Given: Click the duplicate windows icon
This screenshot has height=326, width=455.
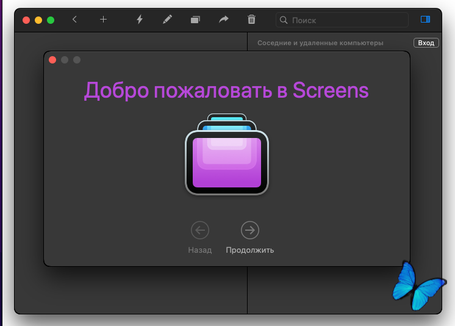Looking at the screenshot, I should coord(195,20).
